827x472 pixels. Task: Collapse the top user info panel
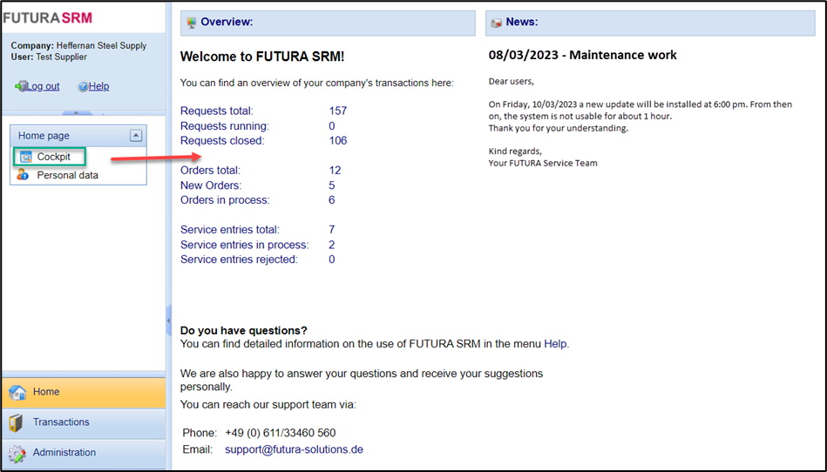coord(78,113)
